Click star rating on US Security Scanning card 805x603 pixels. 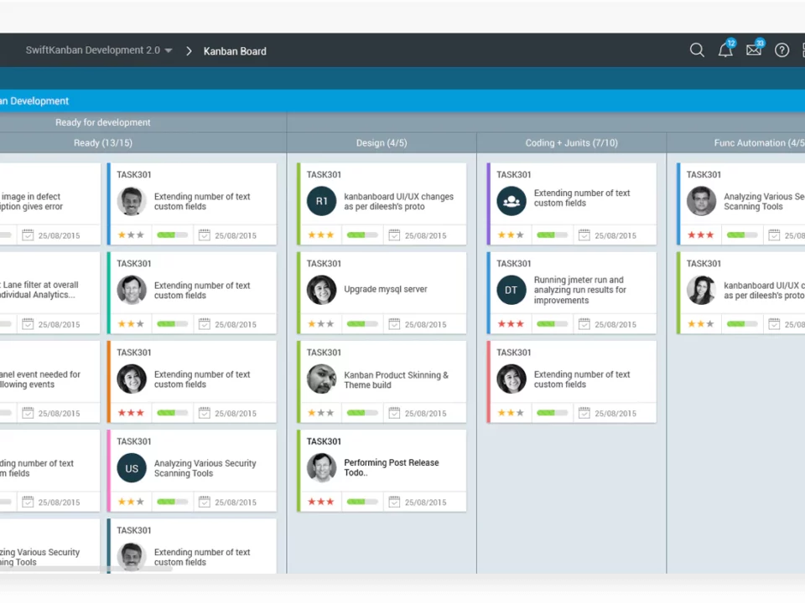click(131, 502)
